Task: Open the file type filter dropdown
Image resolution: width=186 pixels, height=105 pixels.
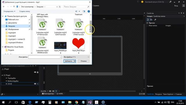Action: pos(76,57)
